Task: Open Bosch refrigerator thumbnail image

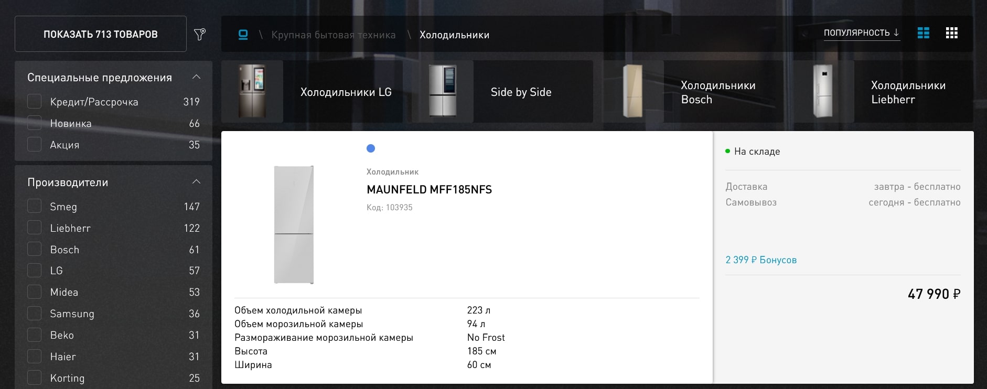Action: [633, 92]
